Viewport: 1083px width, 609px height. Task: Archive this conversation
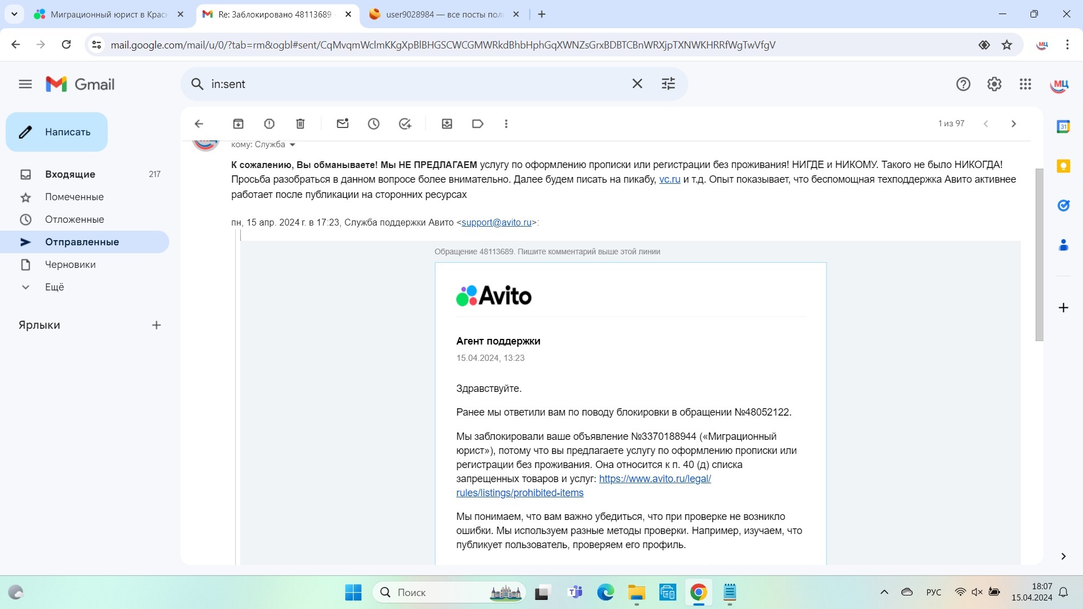click(238, 123)
